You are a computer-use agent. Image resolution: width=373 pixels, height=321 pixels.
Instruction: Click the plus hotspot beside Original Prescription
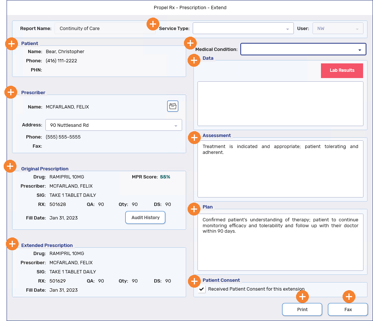10,166
